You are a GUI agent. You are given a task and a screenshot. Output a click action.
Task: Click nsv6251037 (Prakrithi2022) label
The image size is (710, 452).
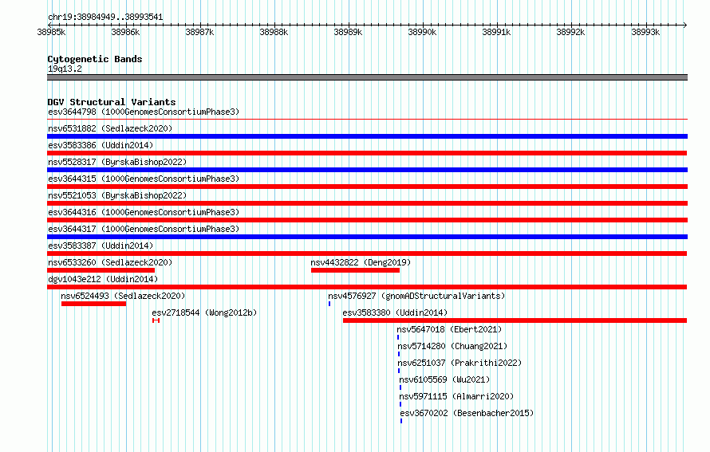point(460,363)
